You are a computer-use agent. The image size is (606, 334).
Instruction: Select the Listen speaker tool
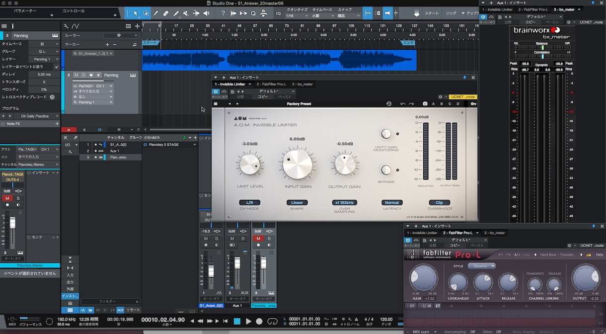click(x=207, y=13)
